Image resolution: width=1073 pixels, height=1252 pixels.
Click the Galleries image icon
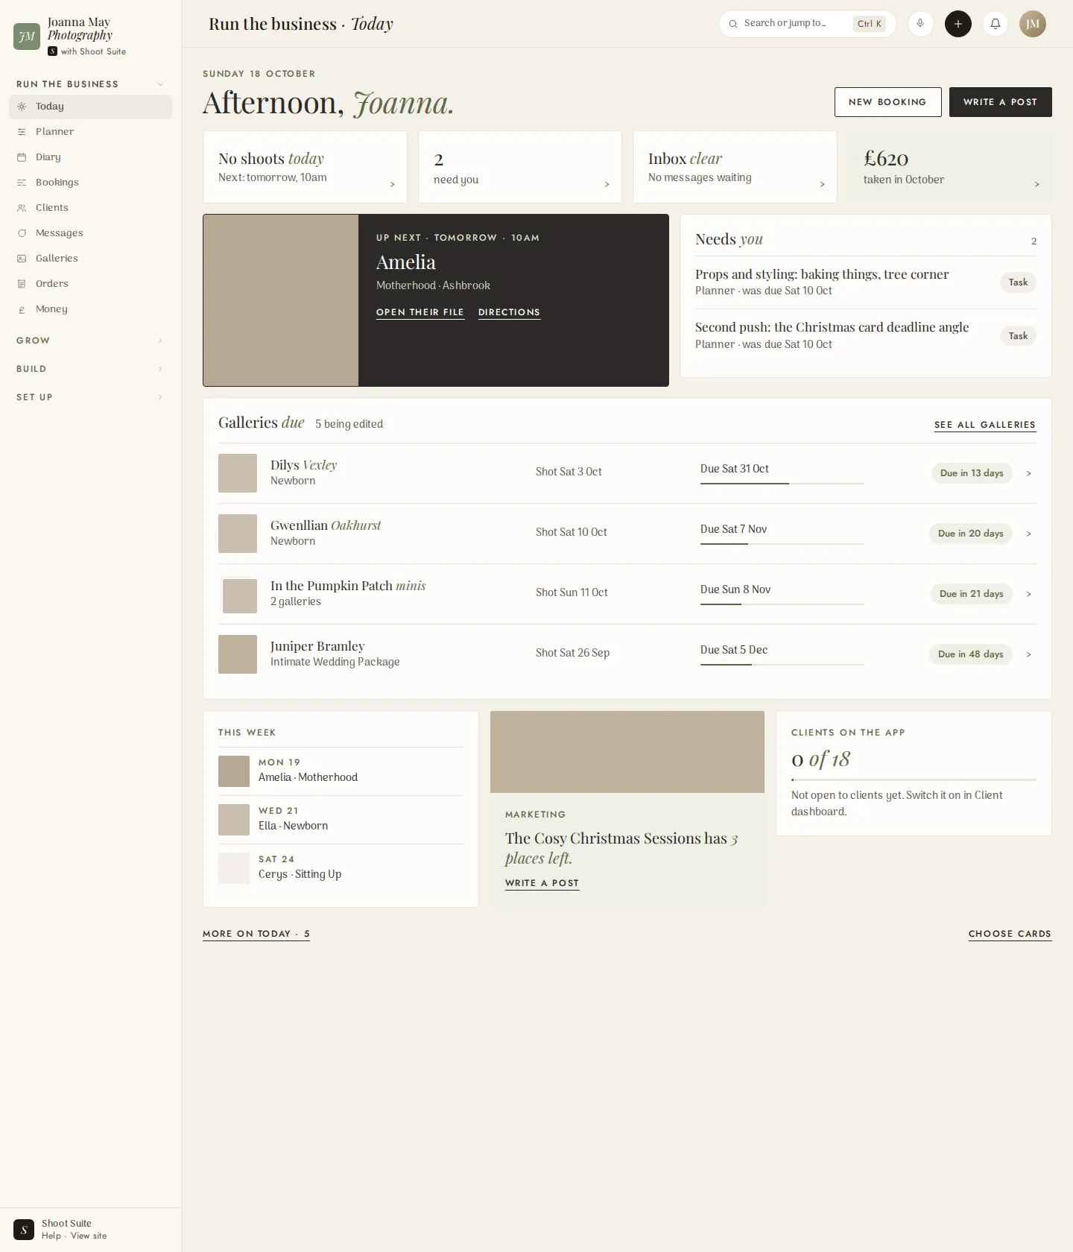[22, 259]
